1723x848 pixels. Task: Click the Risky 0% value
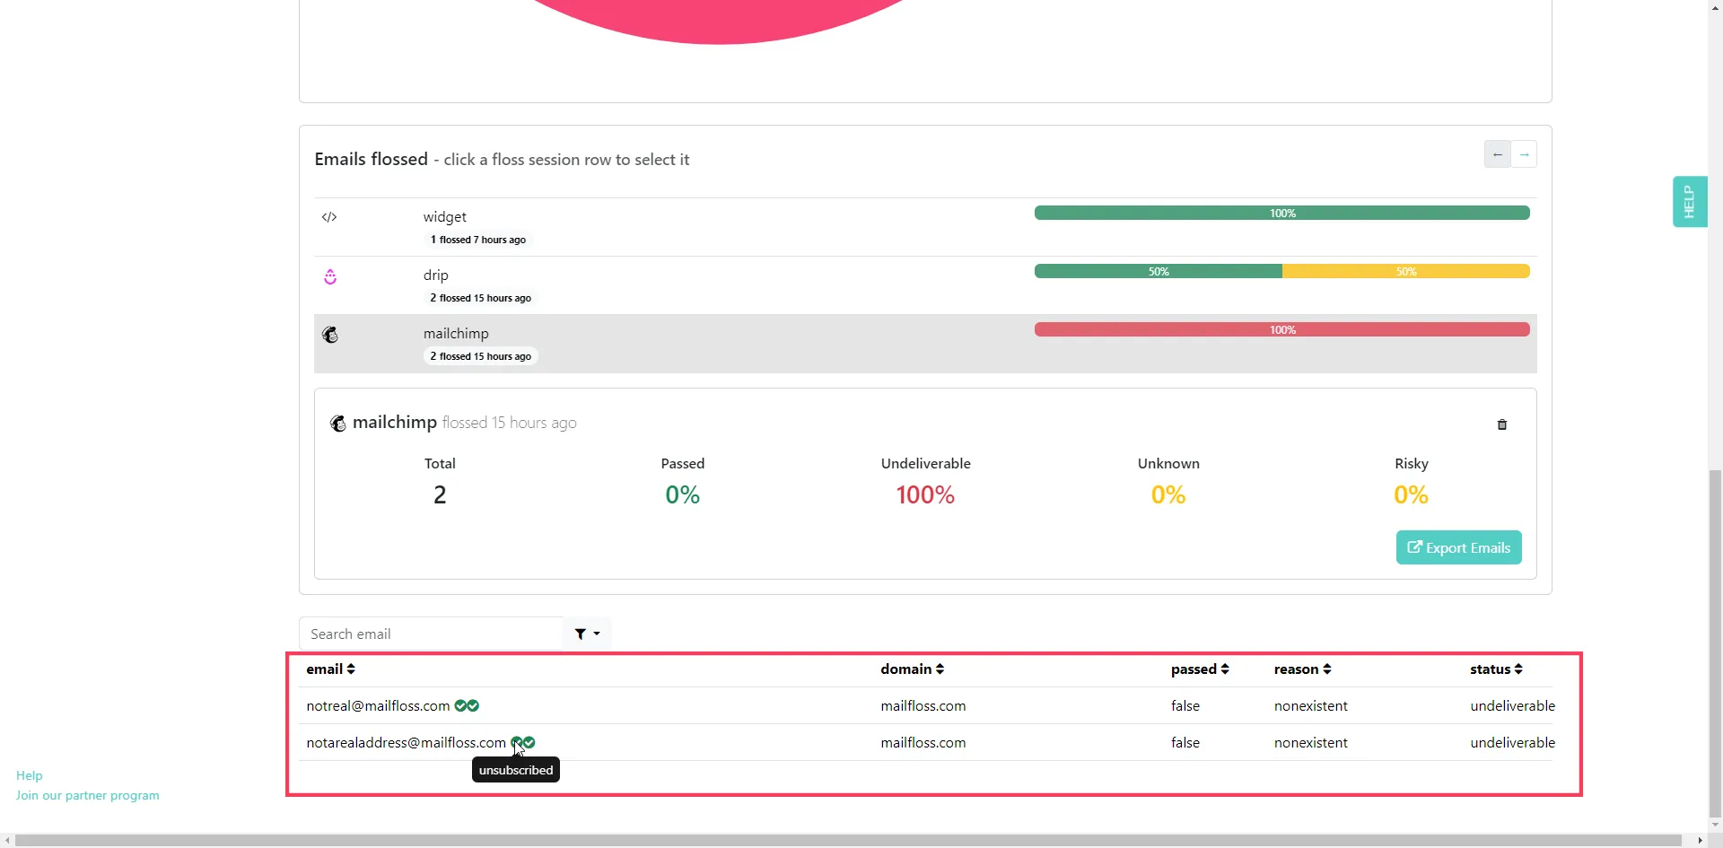tap(1411, 495)
